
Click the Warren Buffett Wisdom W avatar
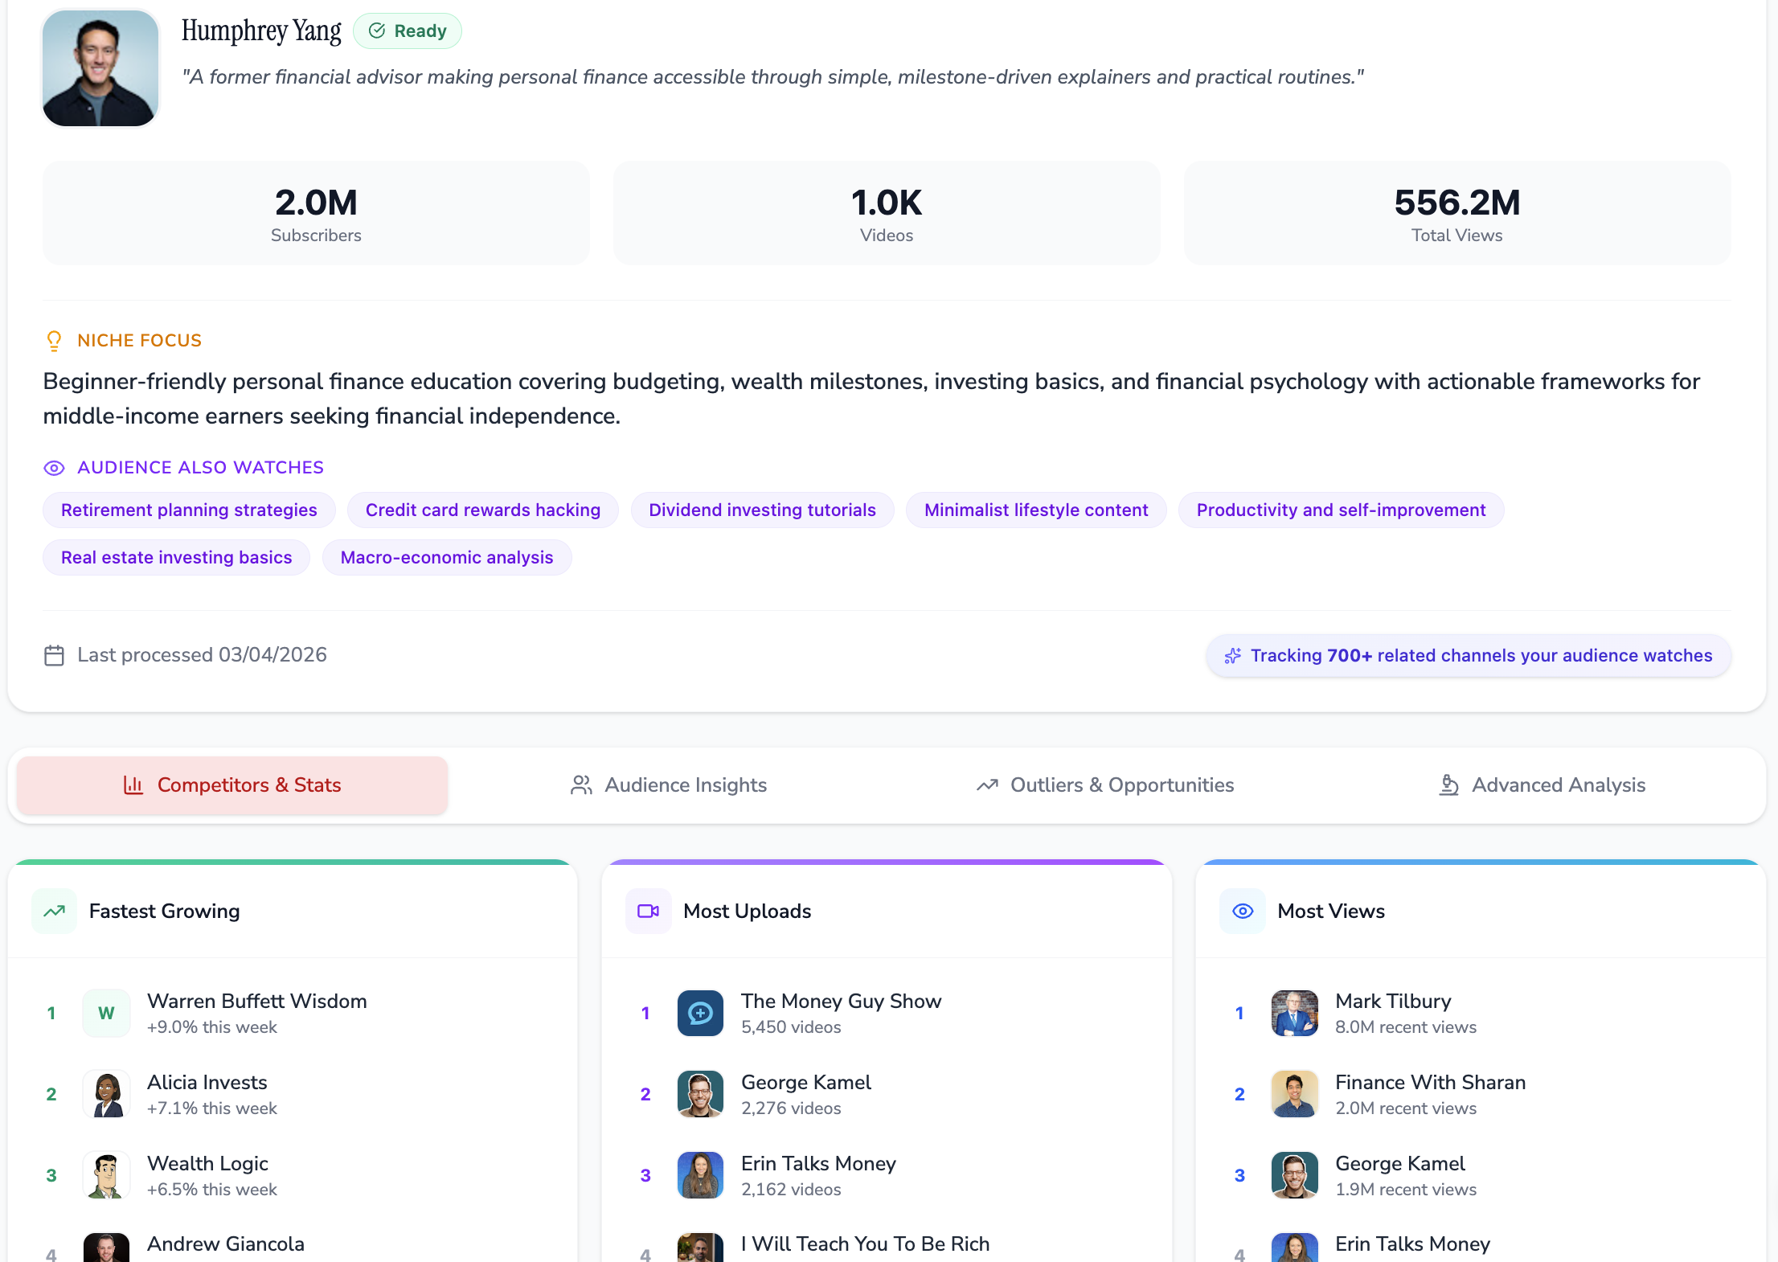pyautogui.click(x=106, y=1013)
